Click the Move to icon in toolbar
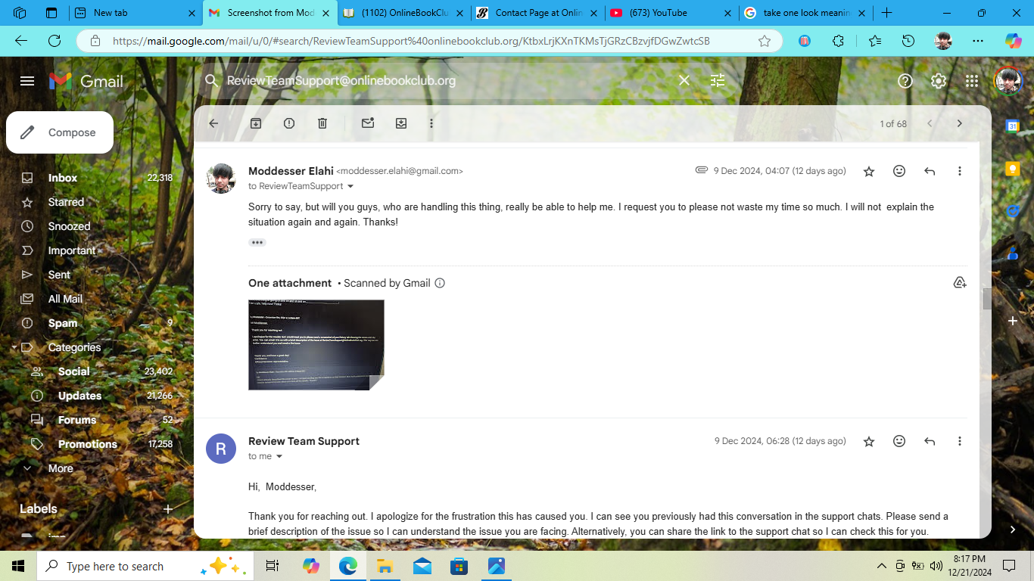 pyautogui.click(x=401, y=123)
